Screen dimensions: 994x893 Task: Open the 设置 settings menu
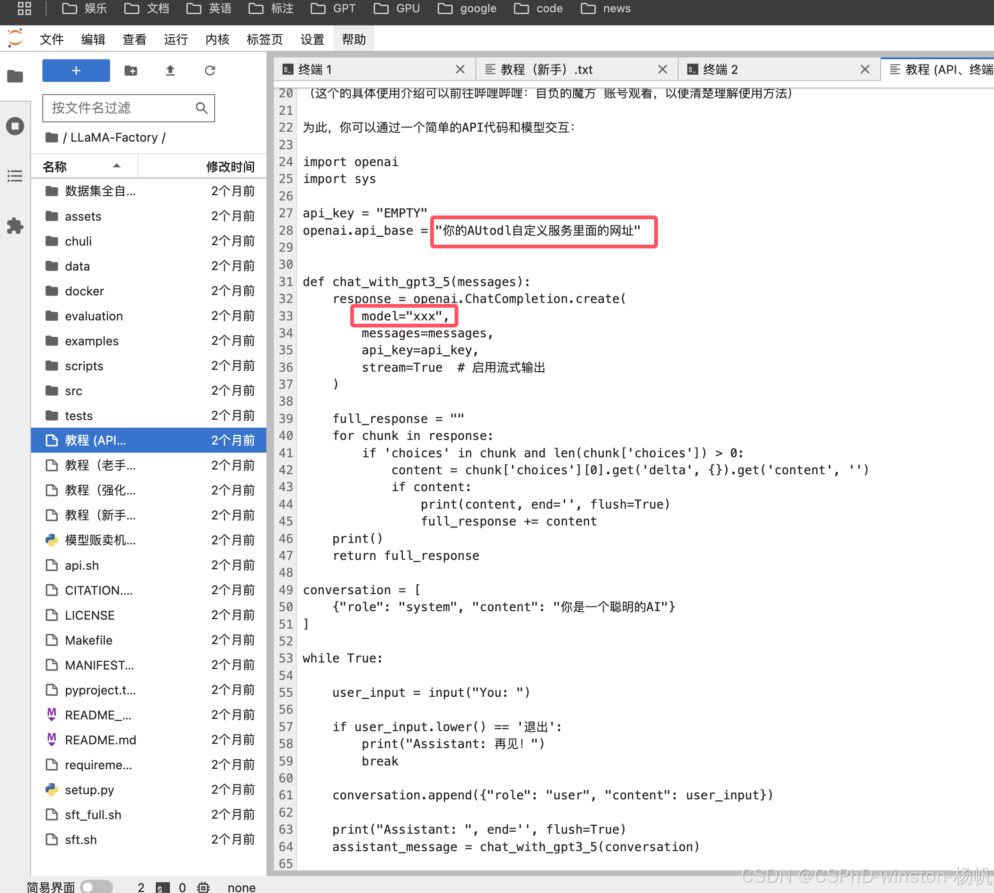[x=312, y=39]
